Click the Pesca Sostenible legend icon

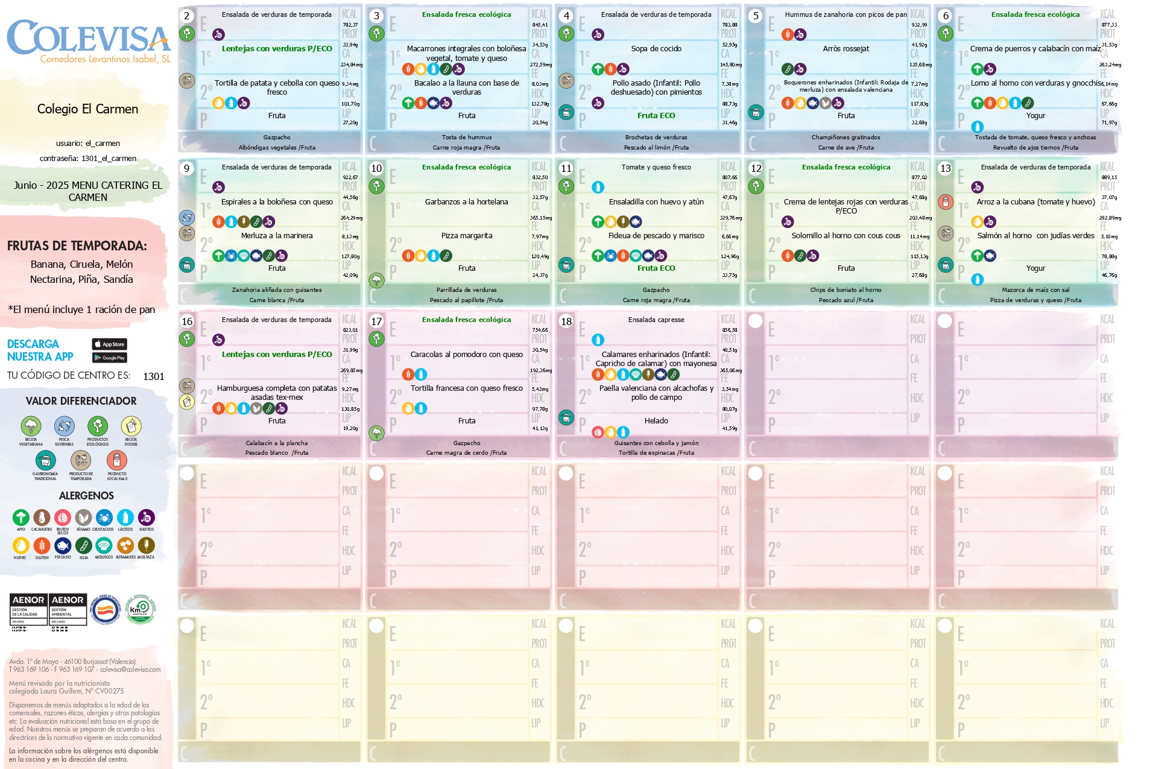point(64,426)
